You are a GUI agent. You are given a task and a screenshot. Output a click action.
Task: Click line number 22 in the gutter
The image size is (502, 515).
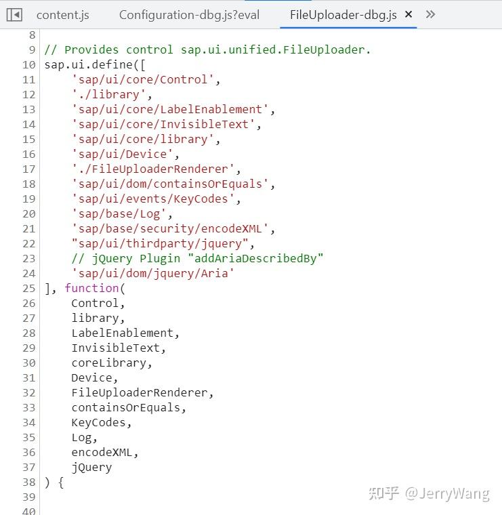pyautogui.click(x=29, y=244)
